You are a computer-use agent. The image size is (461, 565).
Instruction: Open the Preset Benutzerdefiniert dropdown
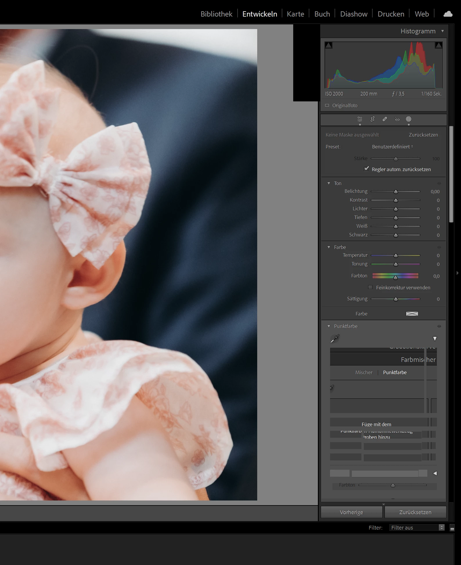pyautogui.click(x=392, y=147)
